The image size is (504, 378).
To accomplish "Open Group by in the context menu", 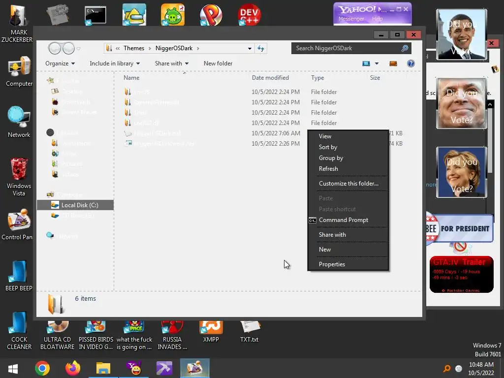I will tap(348, 158).
